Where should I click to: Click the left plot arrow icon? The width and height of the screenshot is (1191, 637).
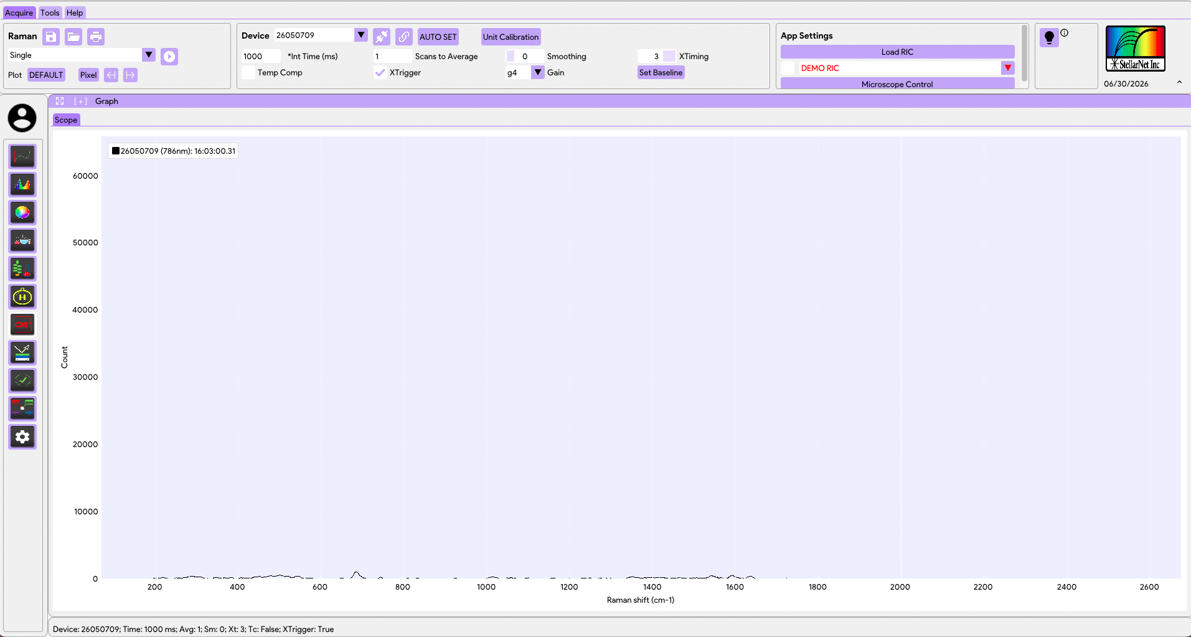(x=111, y=75)
